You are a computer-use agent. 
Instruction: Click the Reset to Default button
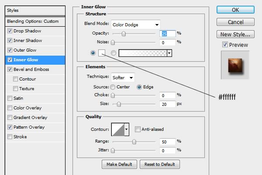tap(160, 164)
